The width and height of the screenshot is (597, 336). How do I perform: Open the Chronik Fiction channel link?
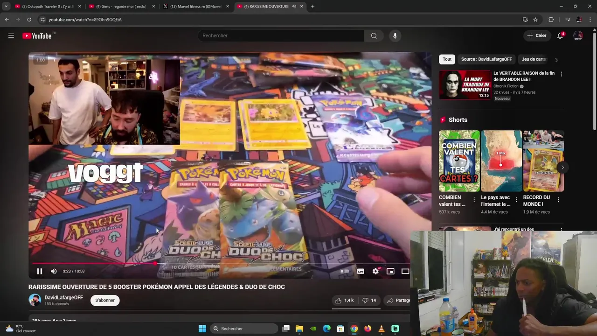(506, 86)
